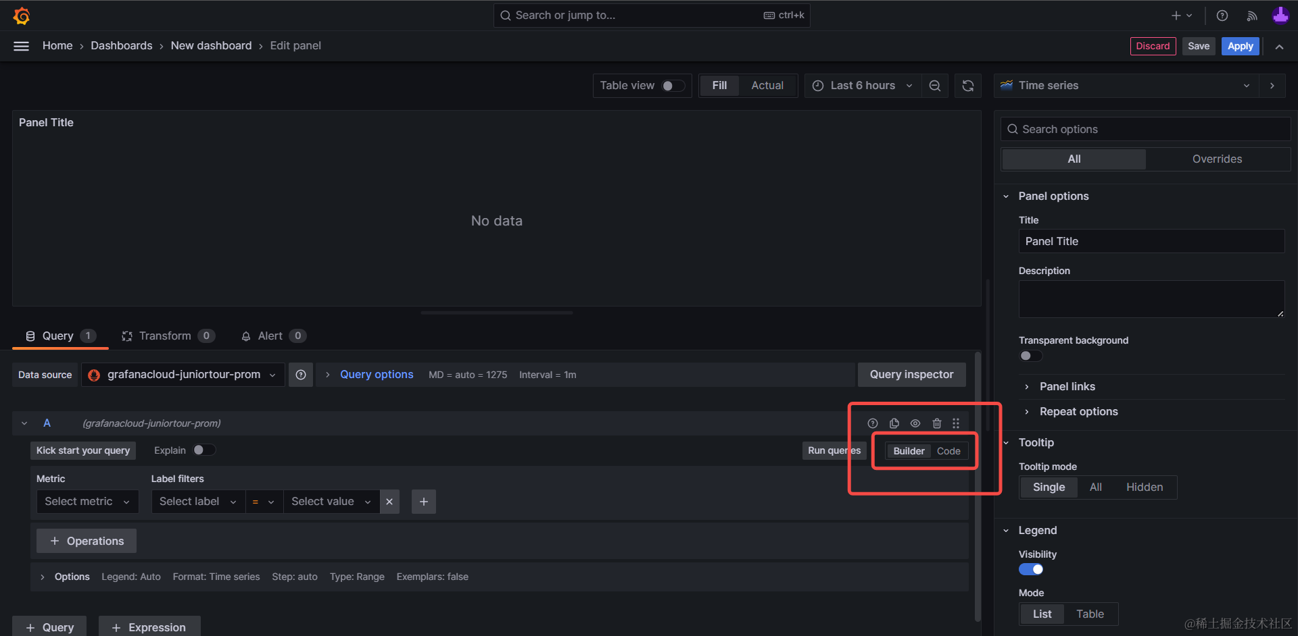Toggle Transparent background switch

tap(1030, 356)
